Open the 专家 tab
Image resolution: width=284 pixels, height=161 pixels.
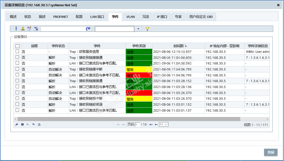(178, 17)
